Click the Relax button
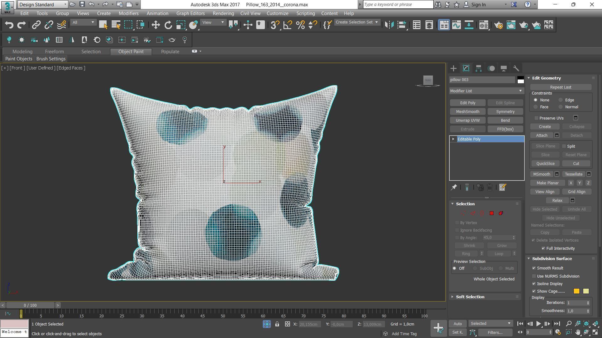 [x=557, y=201]
